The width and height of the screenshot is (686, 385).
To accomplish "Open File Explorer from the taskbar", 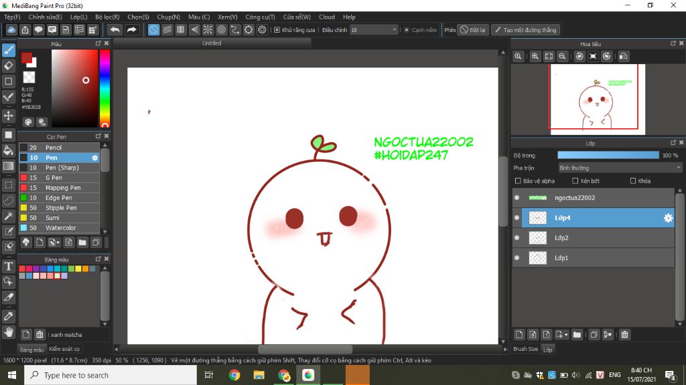I will click(259, 375).
